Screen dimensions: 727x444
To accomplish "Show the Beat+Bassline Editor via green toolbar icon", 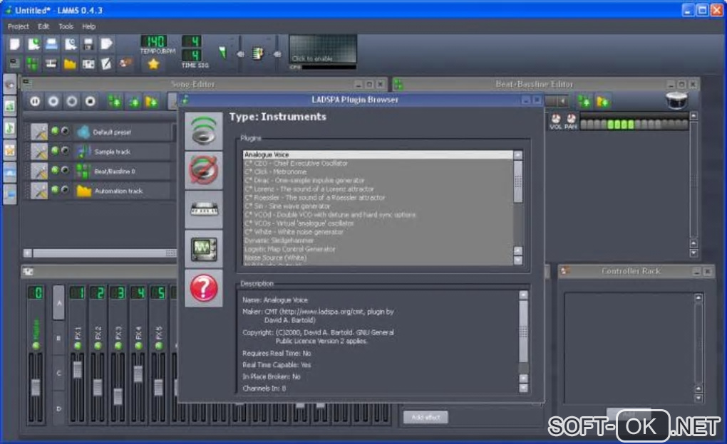I will pyautogui.click(x=33, y=64).
